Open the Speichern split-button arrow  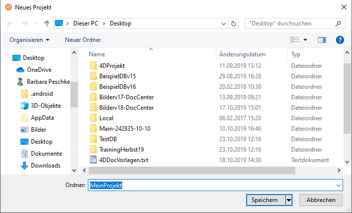pyautogui.click(x=289, y=200)
